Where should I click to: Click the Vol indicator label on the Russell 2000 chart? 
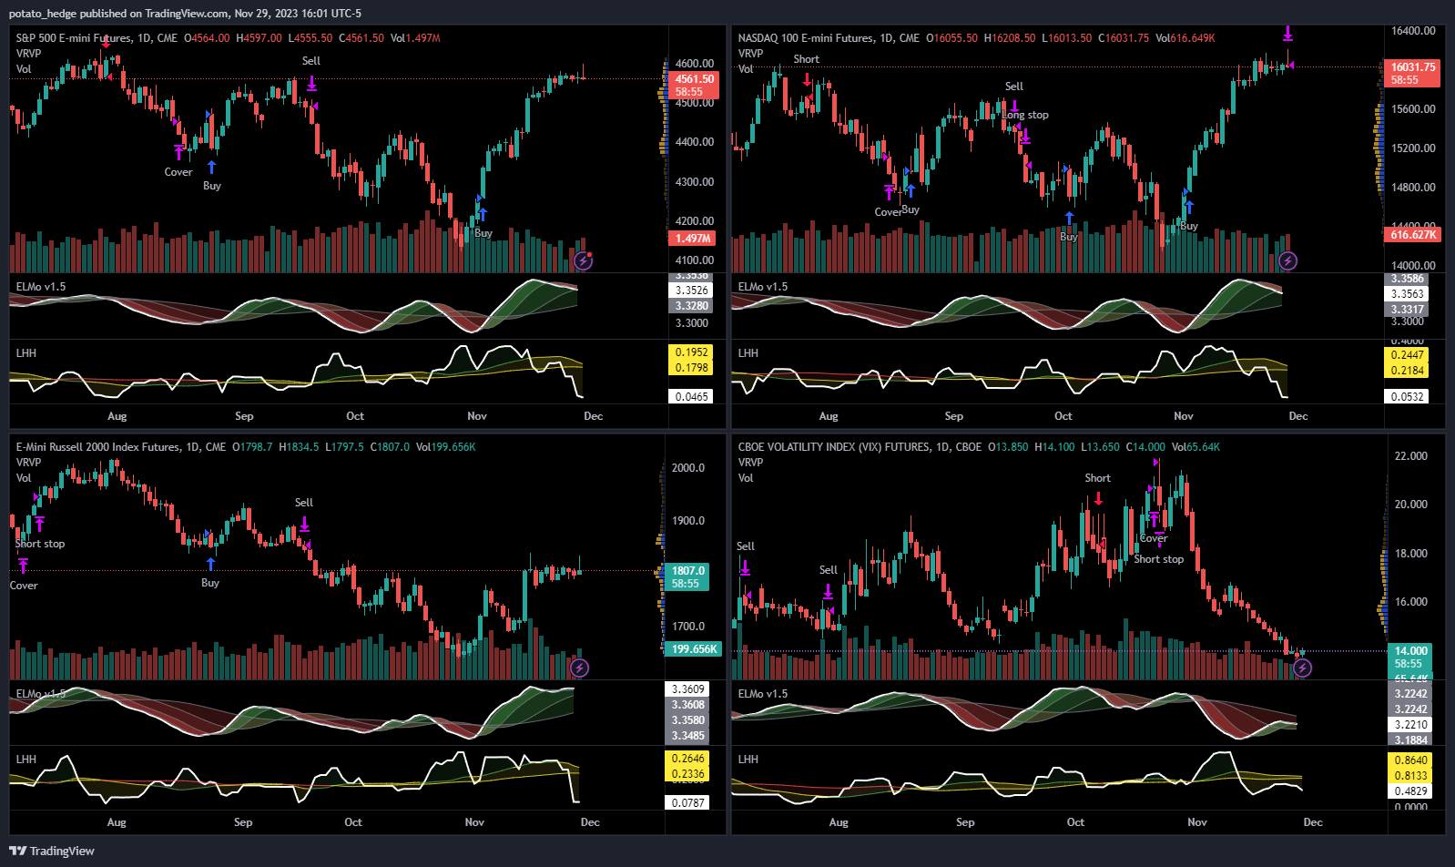[24, 478]
